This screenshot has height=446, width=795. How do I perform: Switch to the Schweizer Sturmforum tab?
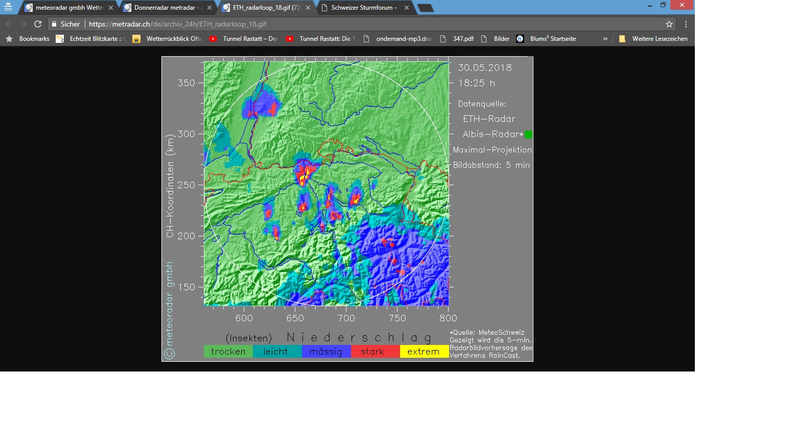pos(363,8)
